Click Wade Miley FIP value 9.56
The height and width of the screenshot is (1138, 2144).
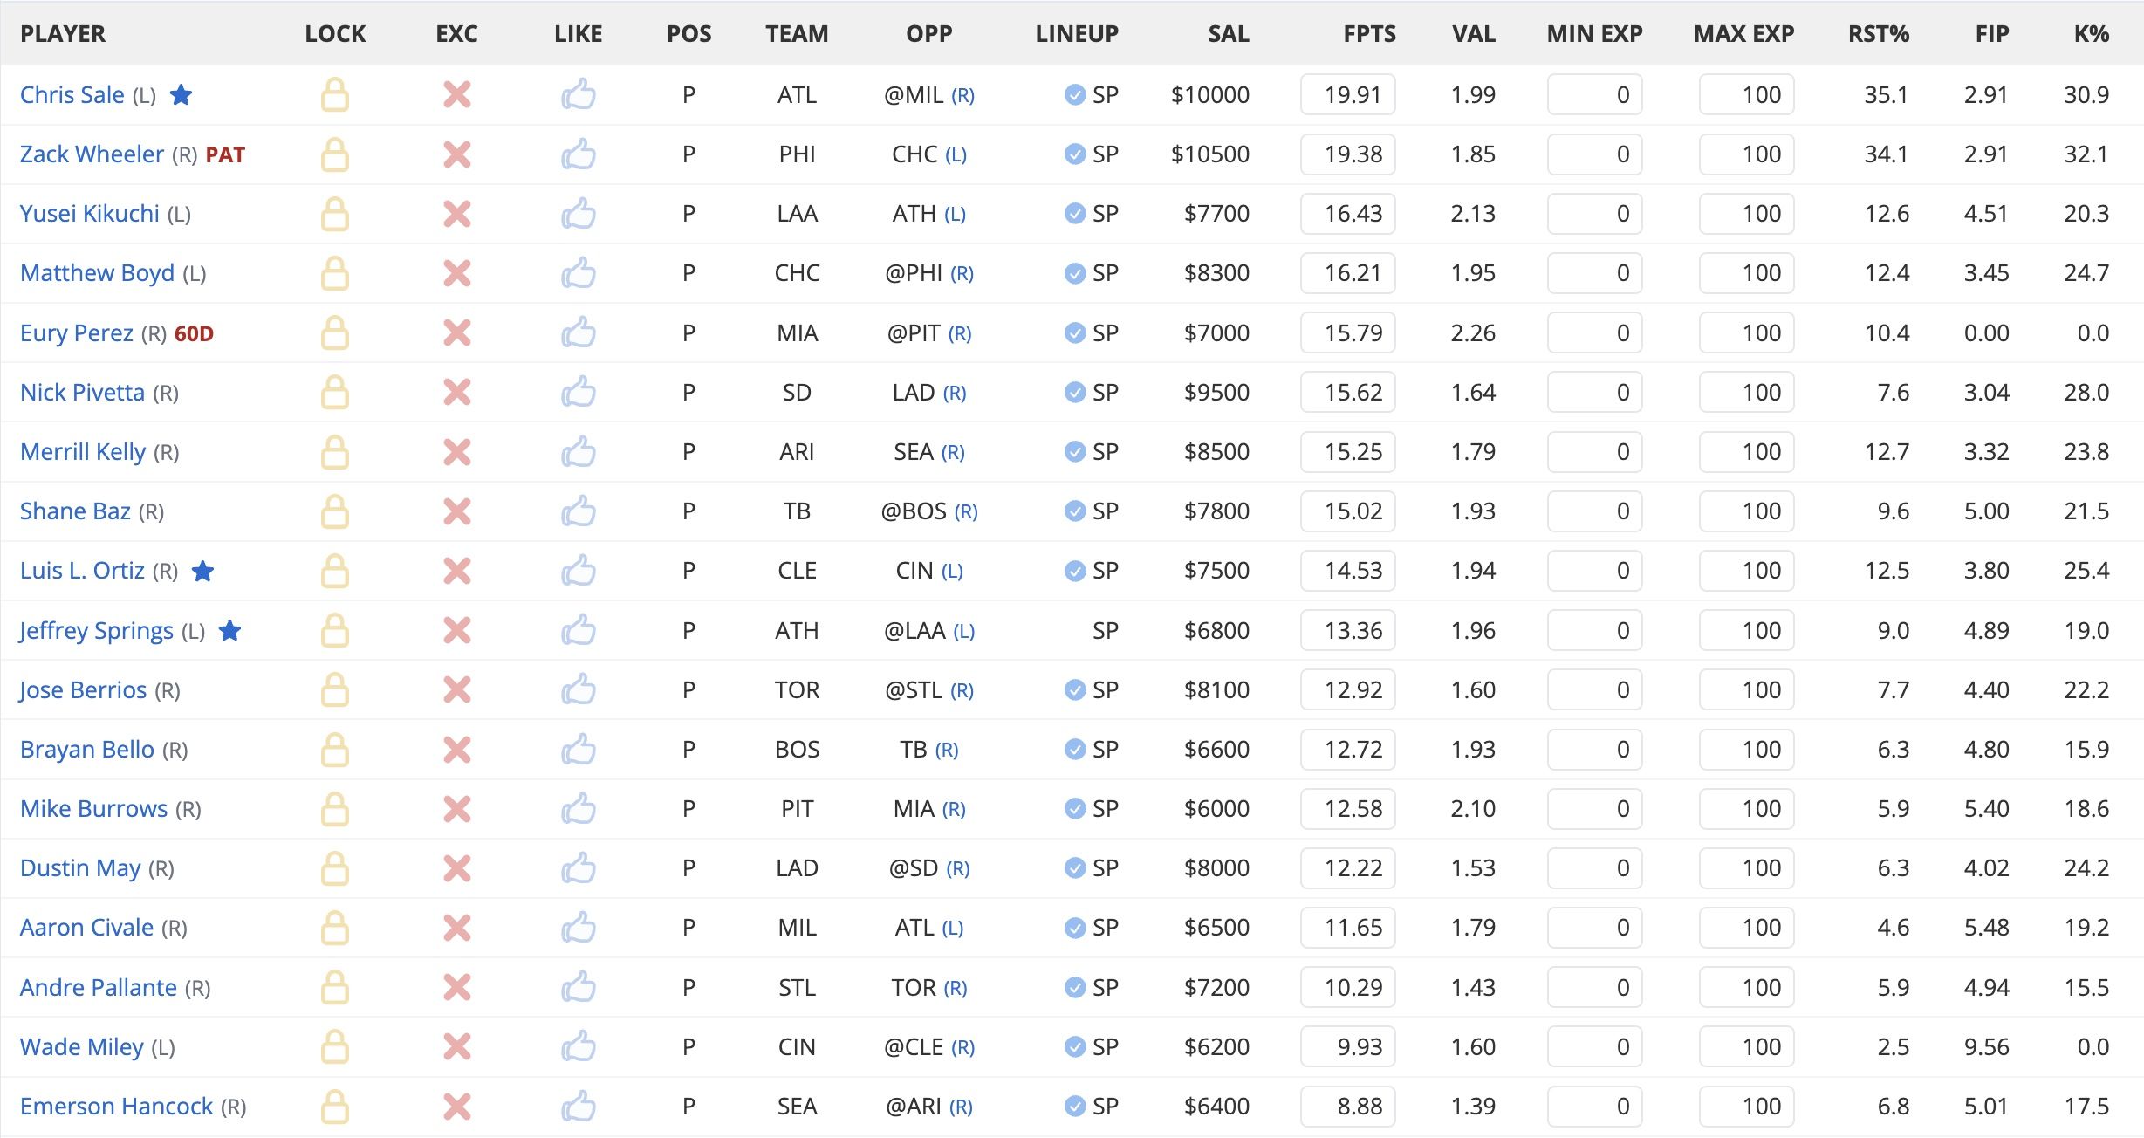[1986, 1046]
